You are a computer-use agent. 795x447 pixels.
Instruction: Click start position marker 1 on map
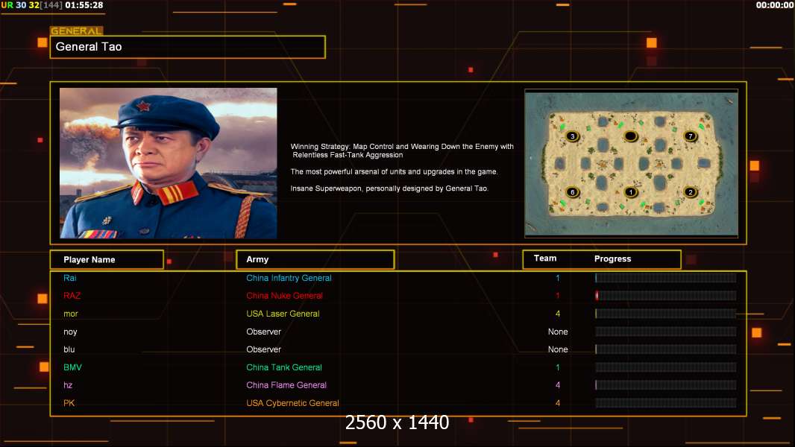tap(631, 192)
